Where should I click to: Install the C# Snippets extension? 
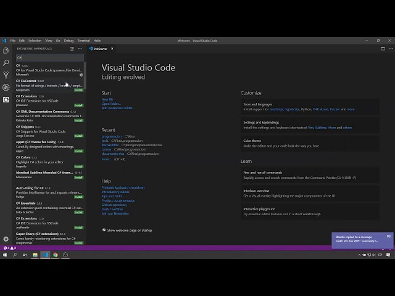(x=78, y=136)
